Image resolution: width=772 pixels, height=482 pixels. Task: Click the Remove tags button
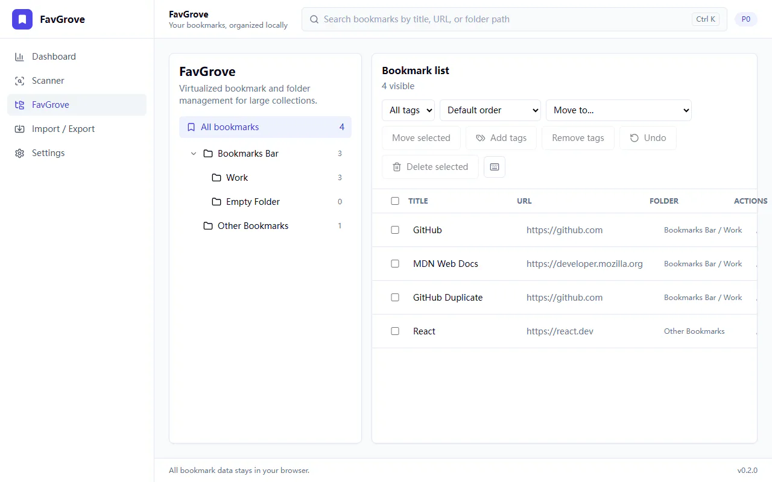[578, 138]
